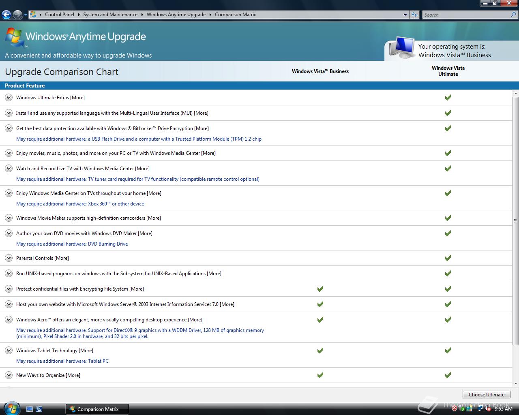The height and width of the screenshot is (415, 519).
Task: Click Business checkmark for Encrypting File System
Action: (x=320, y=289)
